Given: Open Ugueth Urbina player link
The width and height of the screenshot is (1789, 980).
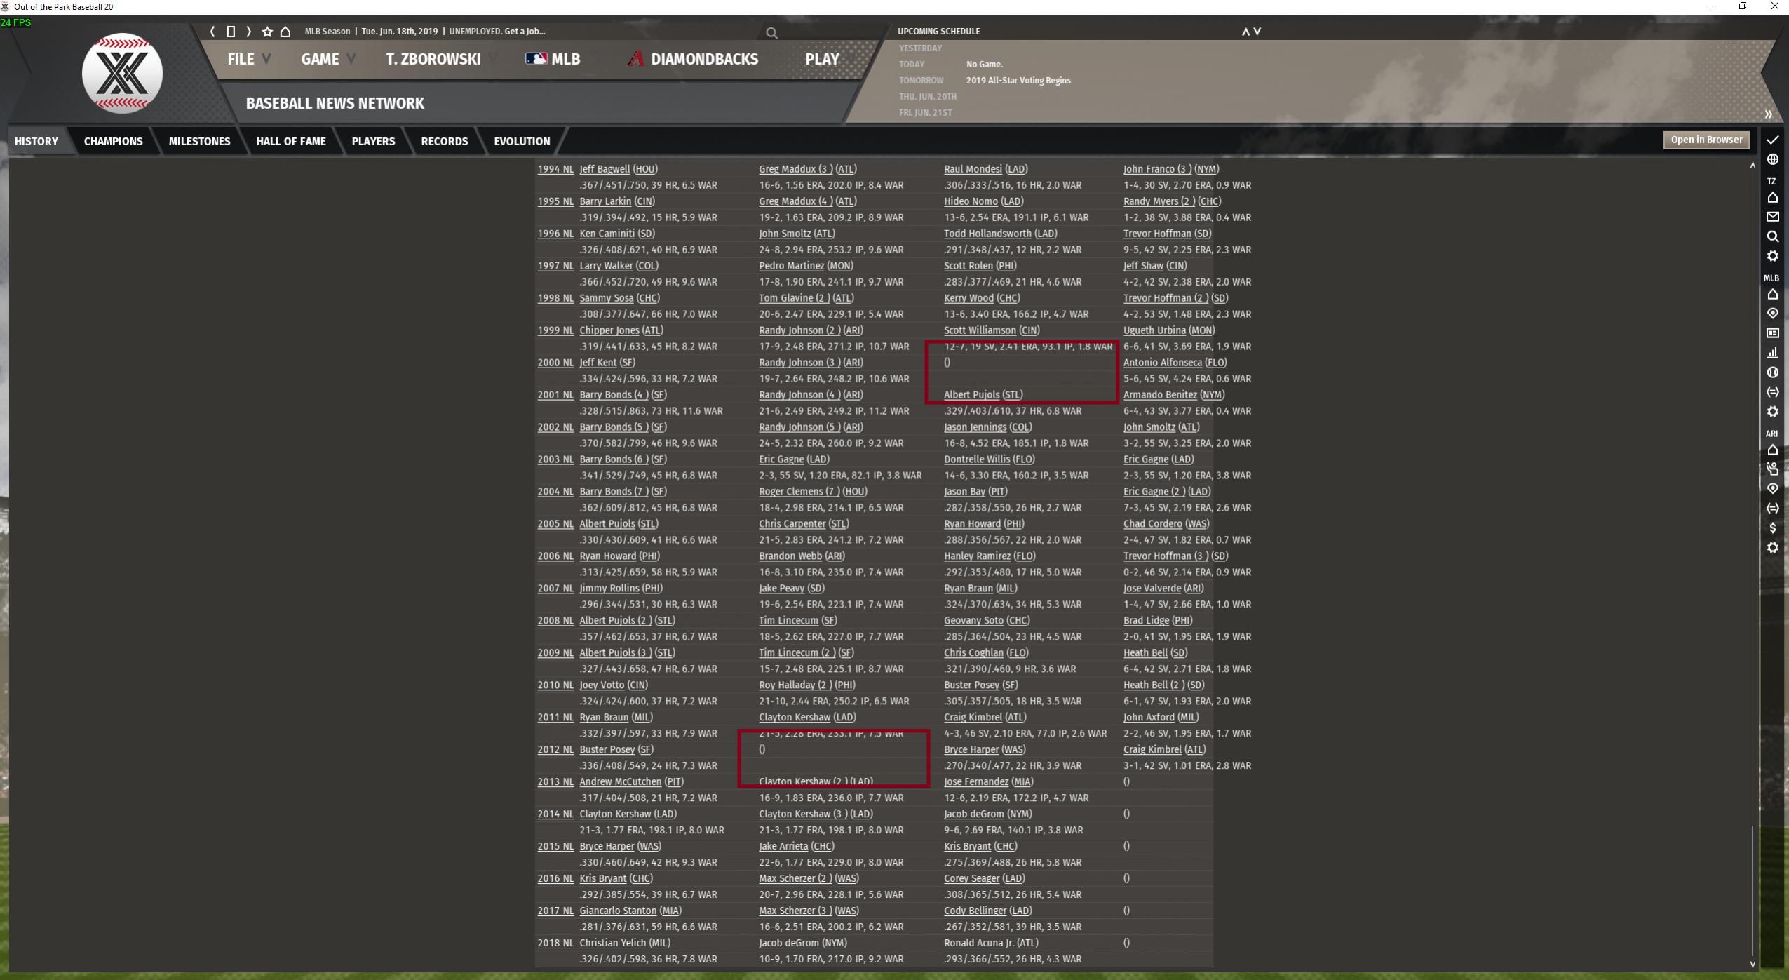Looking at the screenshot, I should click(1154, 330).
